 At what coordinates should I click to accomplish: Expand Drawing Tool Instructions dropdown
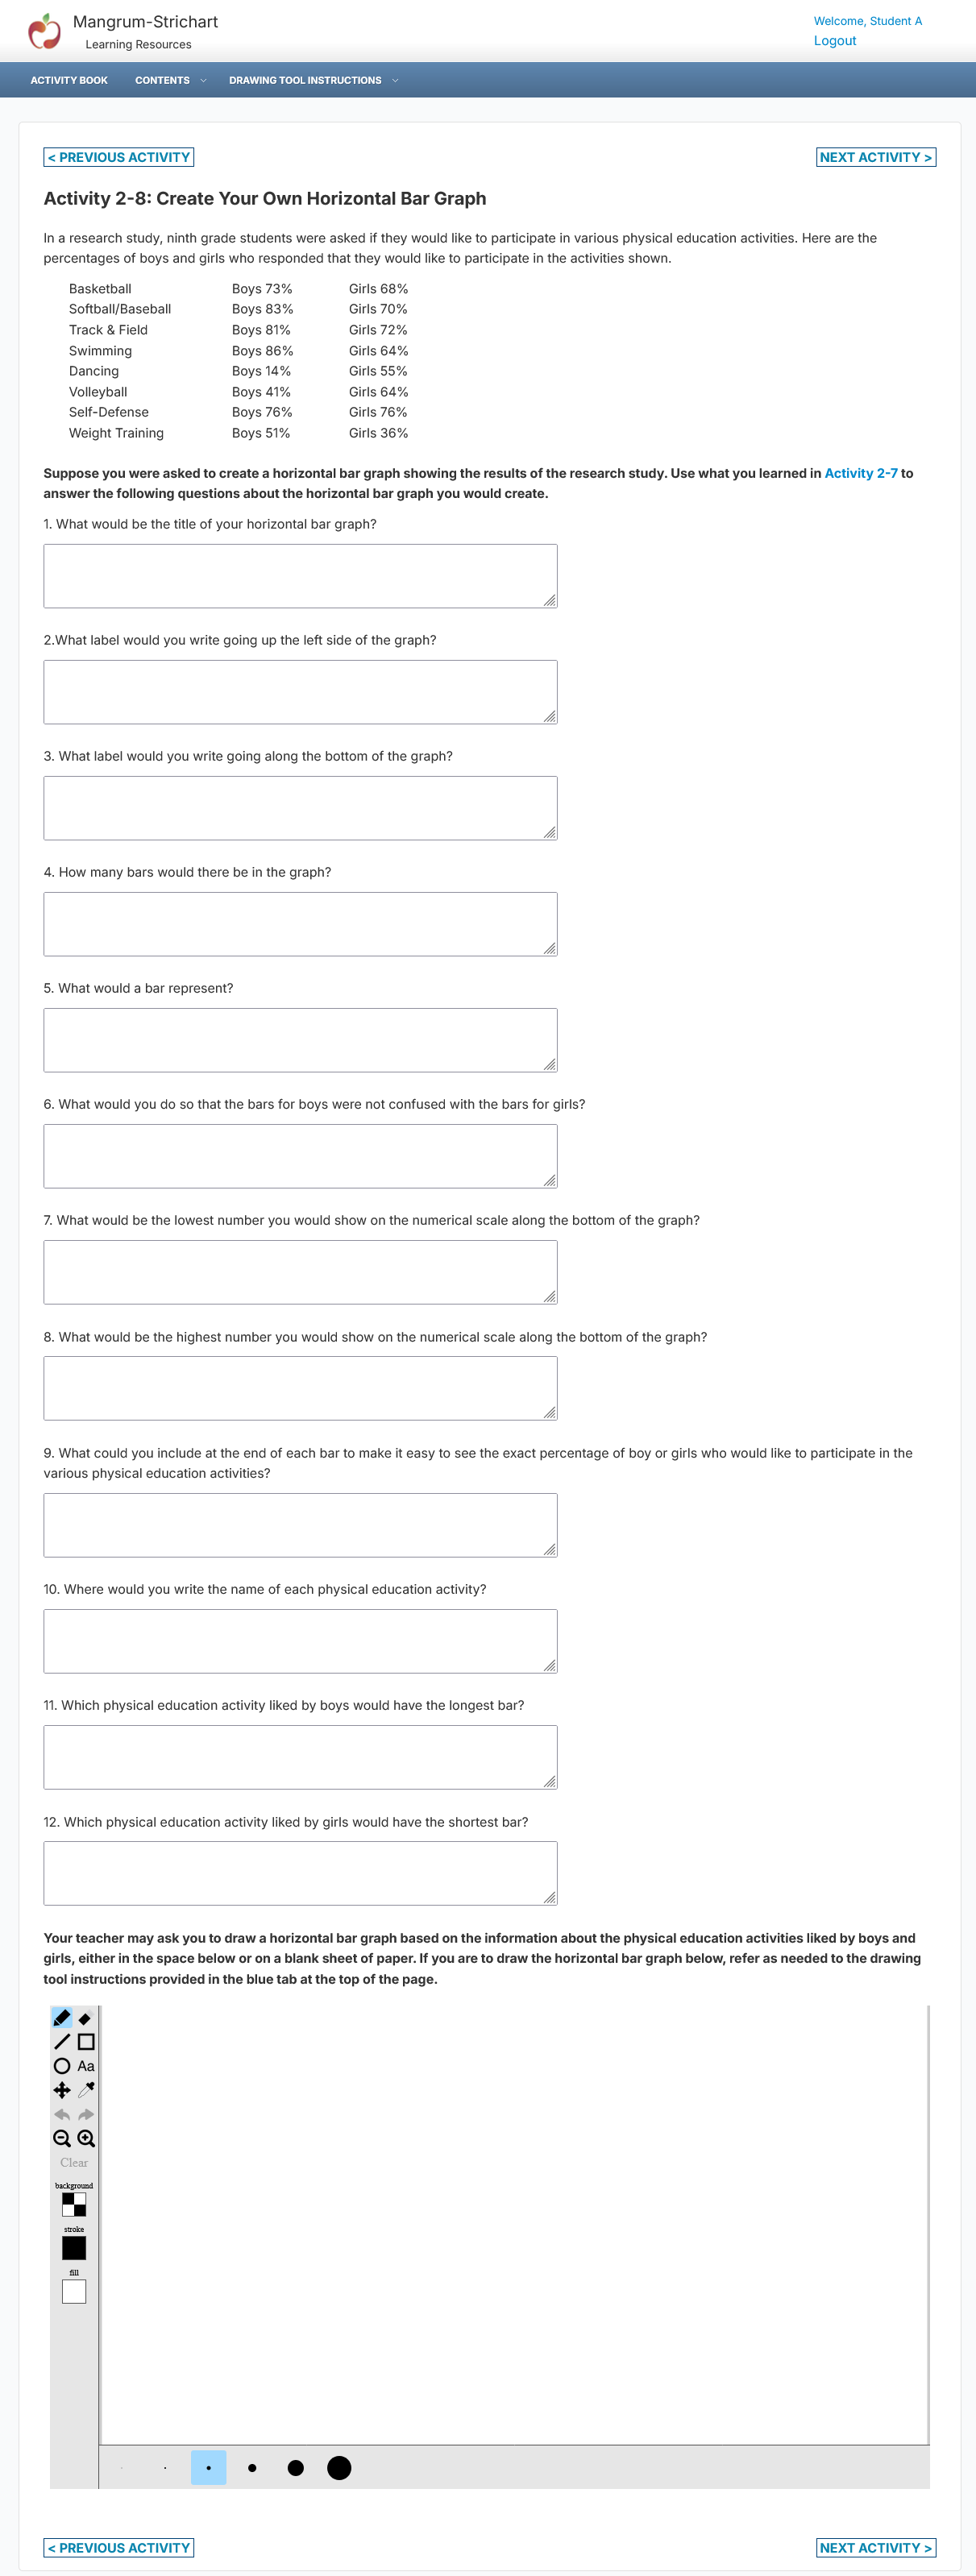coord(313,80)
